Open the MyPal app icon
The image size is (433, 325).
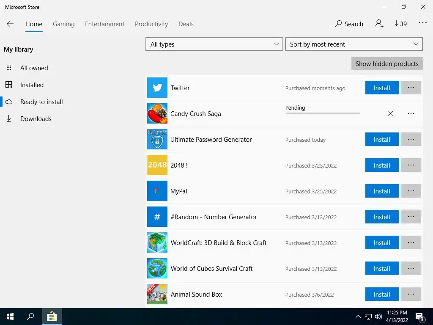157,191
